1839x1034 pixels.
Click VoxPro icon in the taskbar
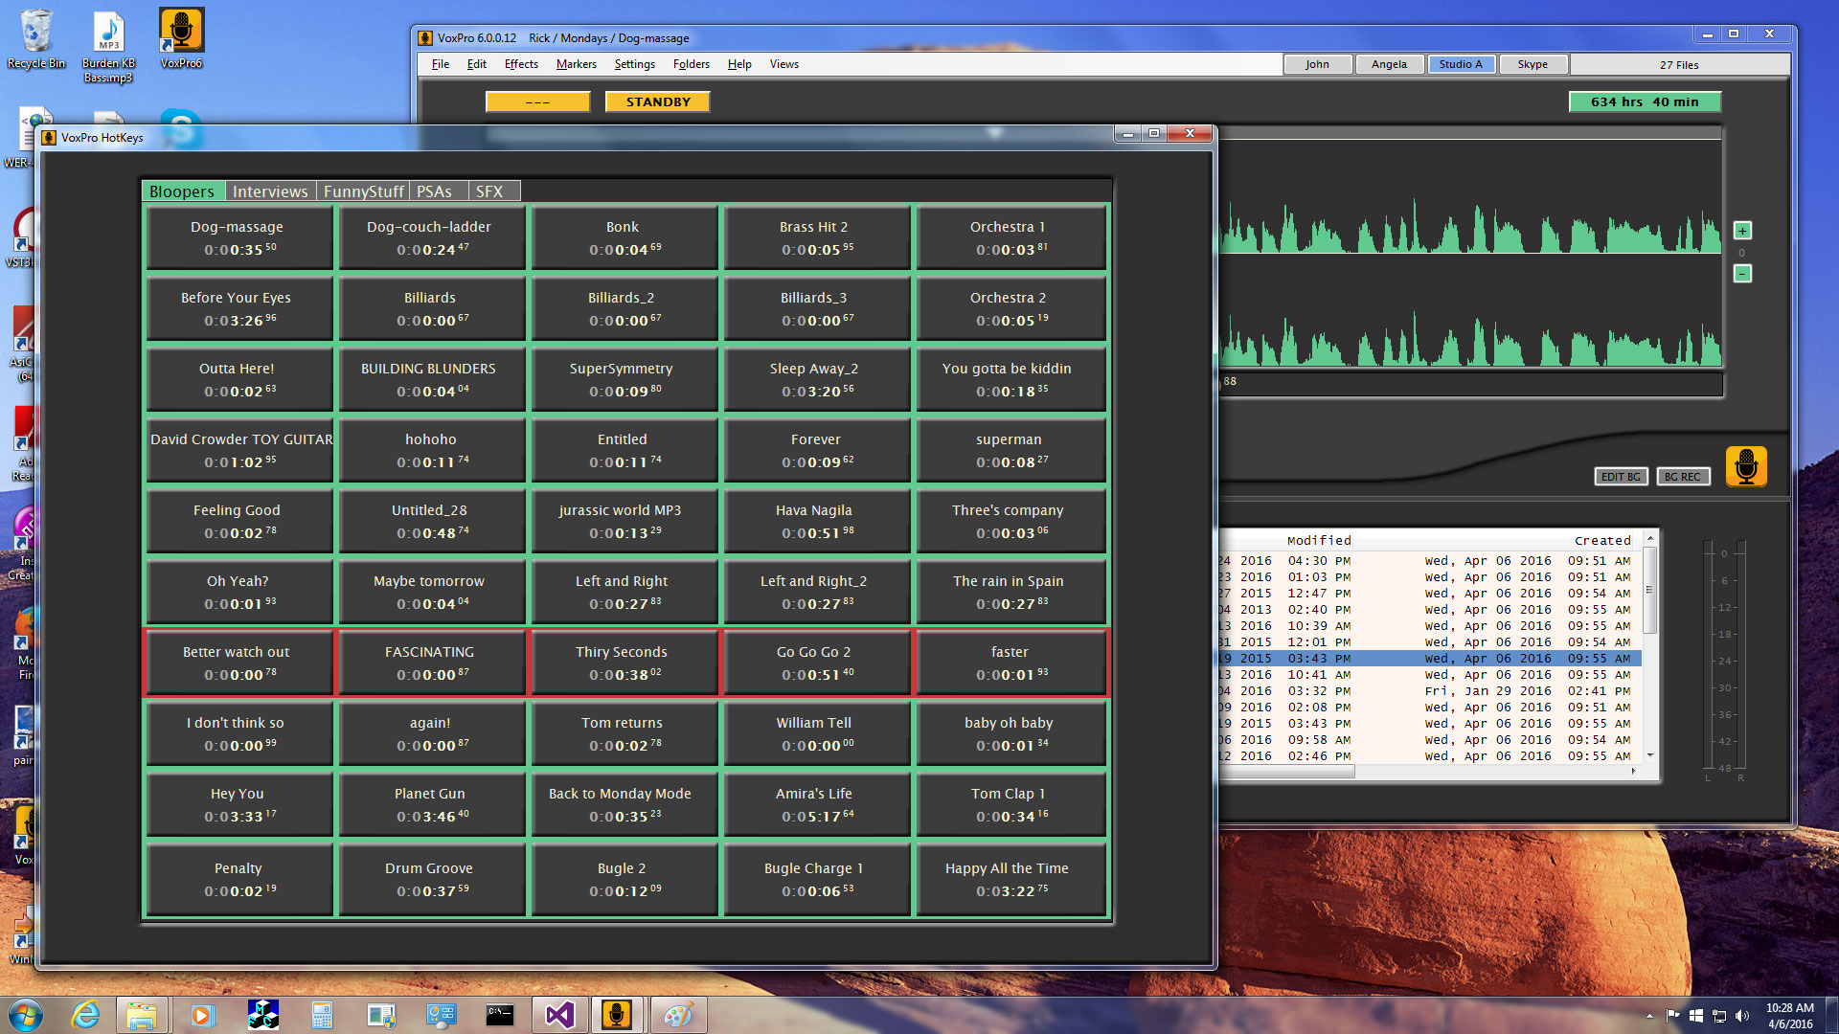(616, 1015)
